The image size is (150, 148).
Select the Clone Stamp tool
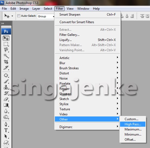point(6,87)
